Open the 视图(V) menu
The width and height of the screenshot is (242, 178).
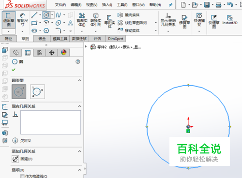tap(92, 5)
